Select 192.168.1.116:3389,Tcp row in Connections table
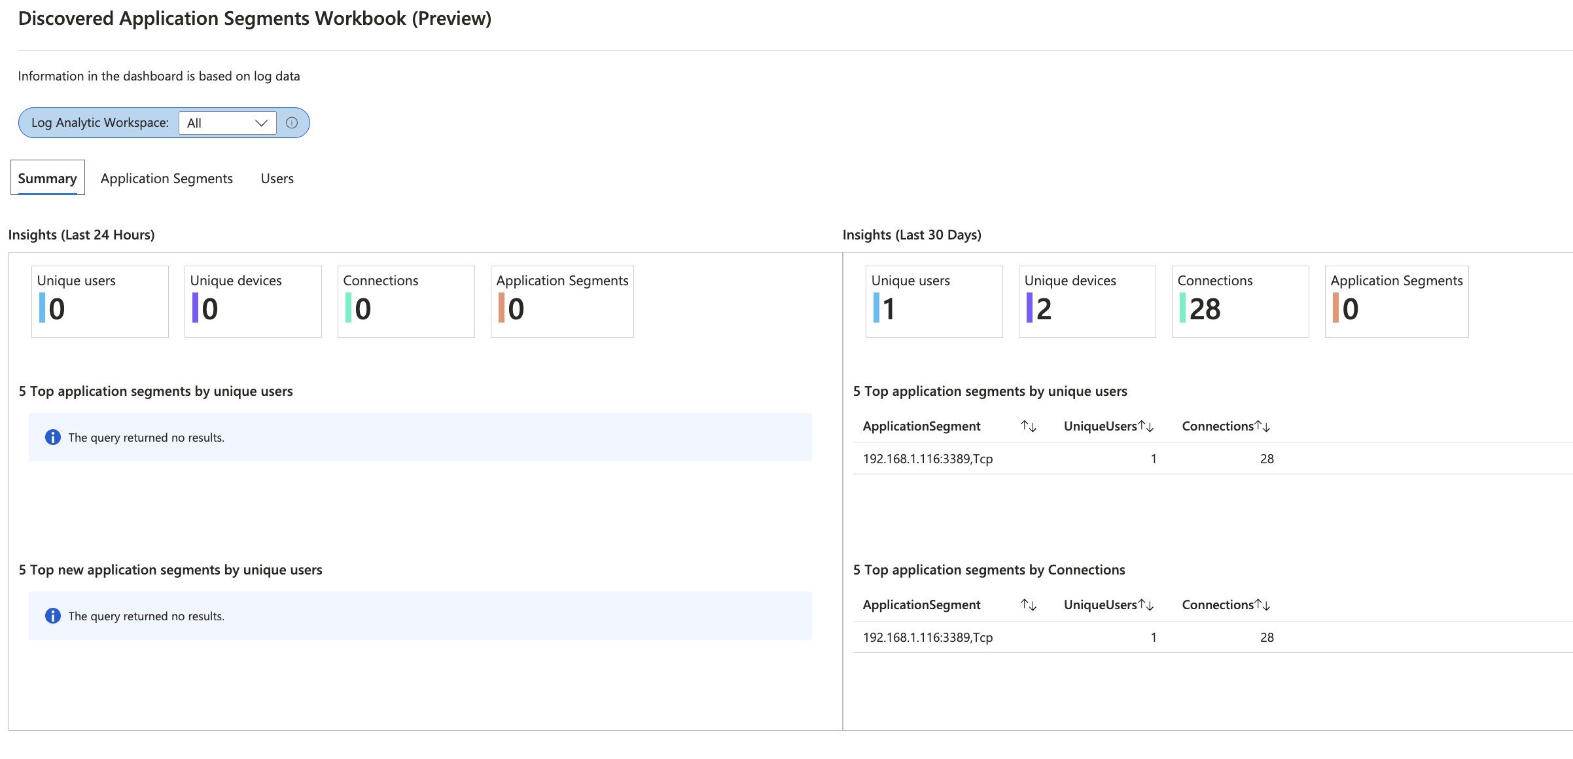Screen dimensions: 1573x759 (x=928, y=637)
